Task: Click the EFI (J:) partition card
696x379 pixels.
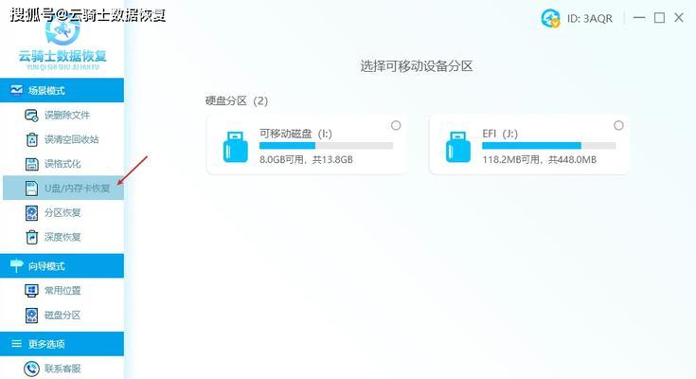Action: pyautogui.click(x=529, y=145)
